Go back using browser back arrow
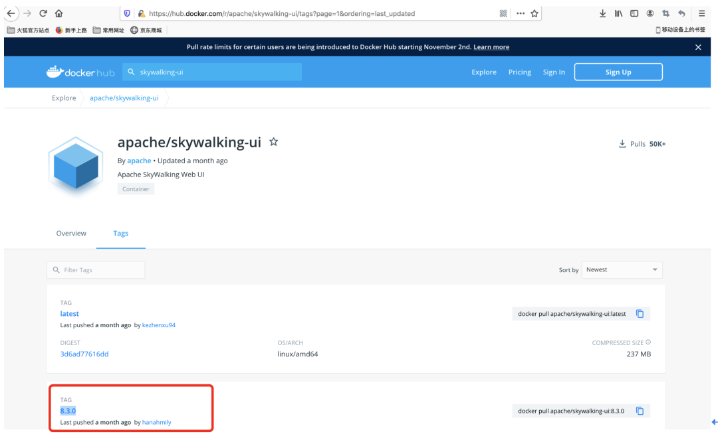718x436 pixels. 11,13
